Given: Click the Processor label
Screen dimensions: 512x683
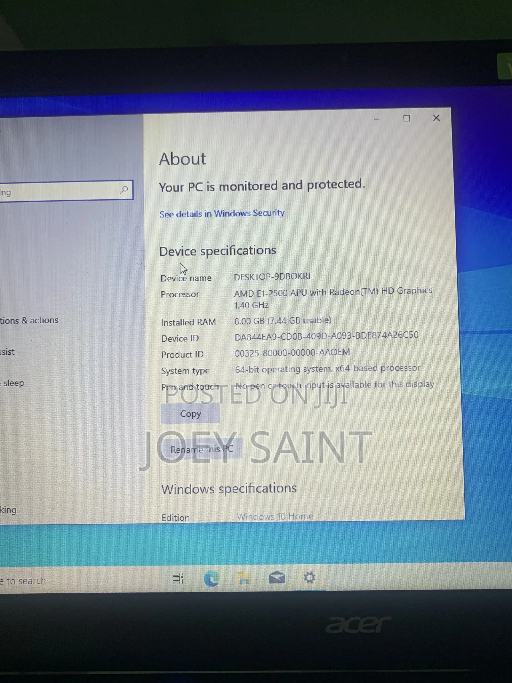Looking at the screenshot, I should [180, 294].
